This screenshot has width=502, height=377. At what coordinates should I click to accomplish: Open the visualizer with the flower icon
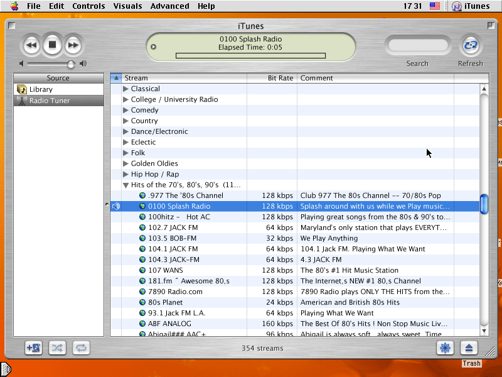coord(445,348)
